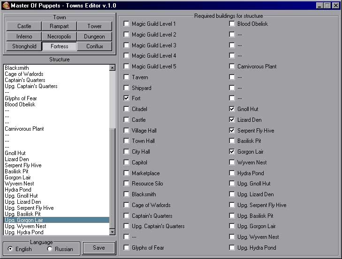This screenshot has height=259, width=342.
Task: Check the Marketplace requirement
Action: pos(126,173)
